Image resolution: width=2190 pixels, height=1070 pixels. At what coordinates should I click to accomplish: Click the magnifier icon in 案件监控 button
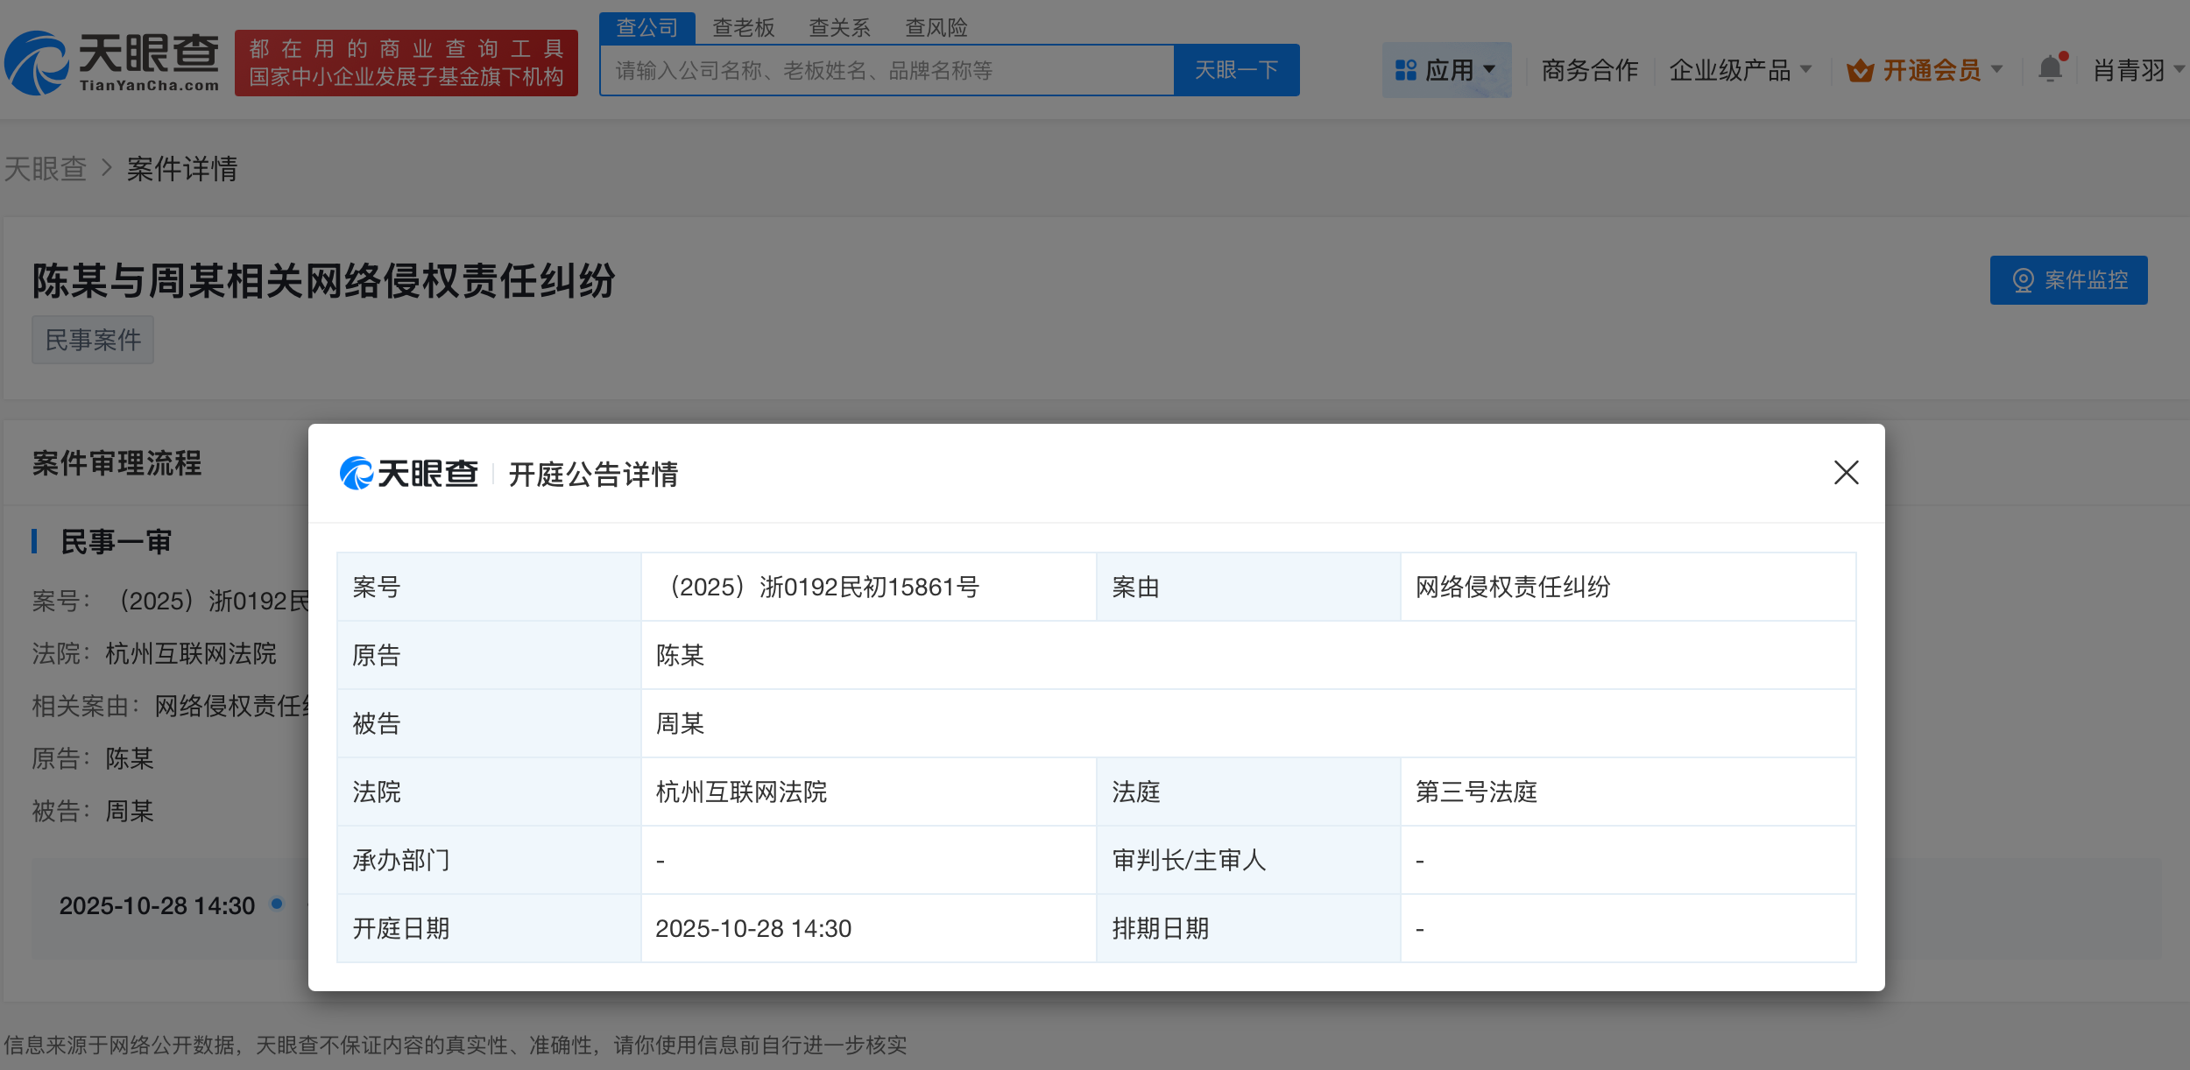(x=2024, y=280)
